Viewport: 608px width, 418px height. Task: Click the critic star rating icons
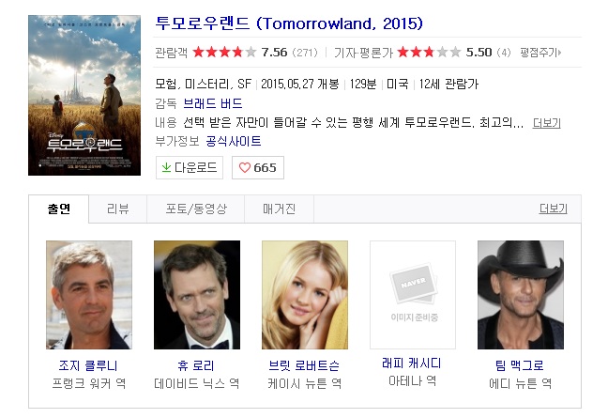pyautogui.click(x=429, y=52)
